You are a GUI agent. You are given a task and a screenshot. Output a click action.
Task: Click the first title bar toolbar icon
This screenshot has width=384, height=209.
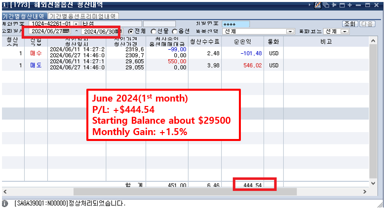(318, 4)
